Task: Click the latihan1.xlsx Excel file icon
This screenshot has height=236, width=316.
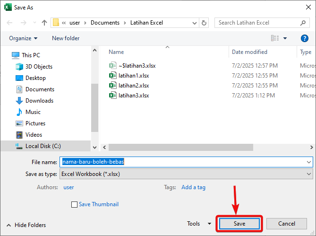Action: (113, 76)
